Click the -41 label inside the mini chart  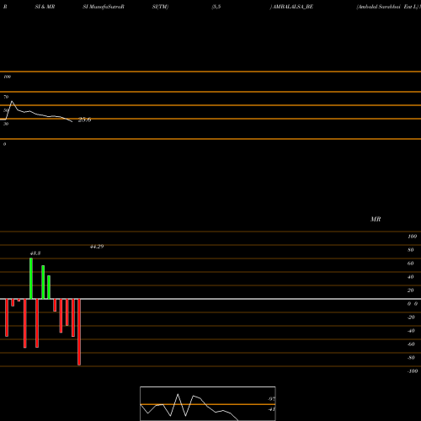pos(271,409)
